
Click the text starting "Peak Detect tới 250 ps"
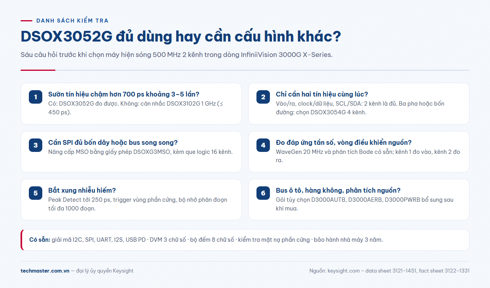(x=138, y=204)
